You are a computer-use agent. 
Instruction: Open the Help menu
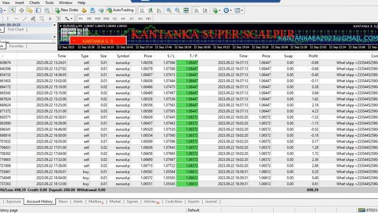coord(82,2)
